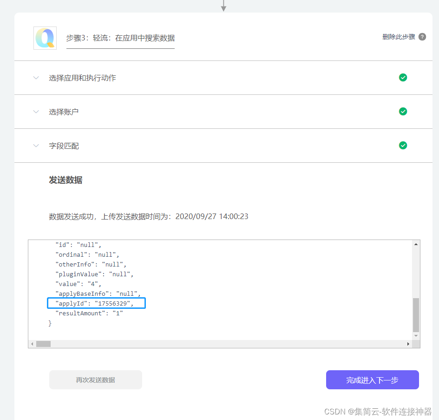Open the 选择账户 section label

(x=64, y=112)
